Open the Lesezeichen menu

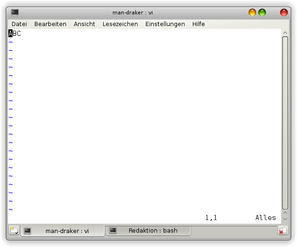click(120, 24)
